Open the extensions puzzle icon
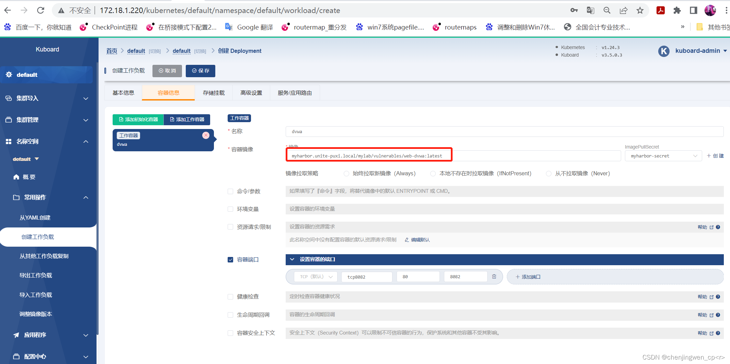 pos(677,10)
